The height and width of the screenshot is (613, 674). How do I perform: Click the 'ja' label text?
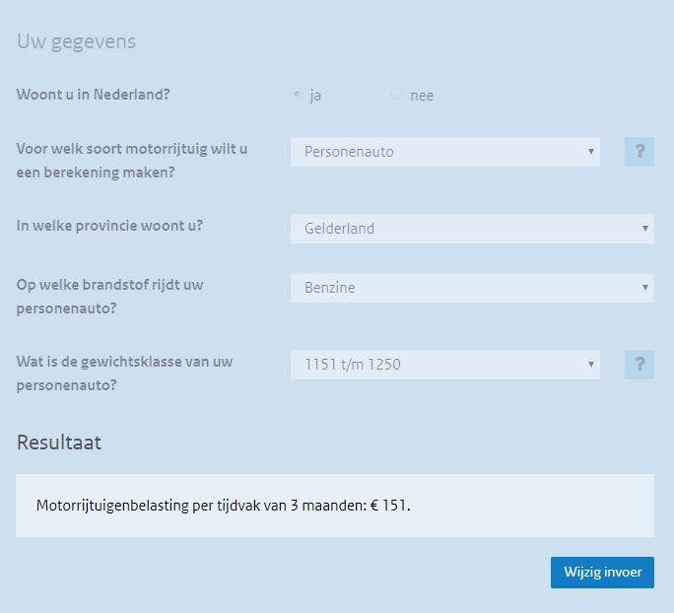(315, 96)
